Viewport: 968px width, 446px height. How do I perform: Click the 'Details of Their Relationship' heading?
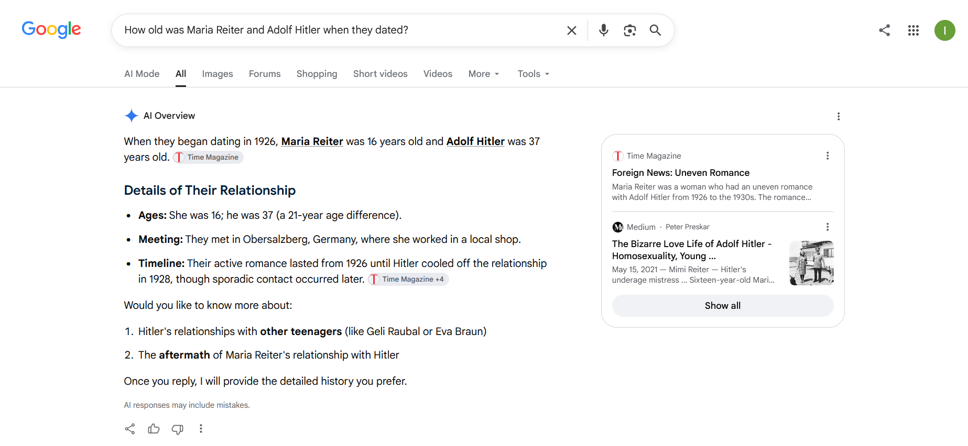click(210, 191)
